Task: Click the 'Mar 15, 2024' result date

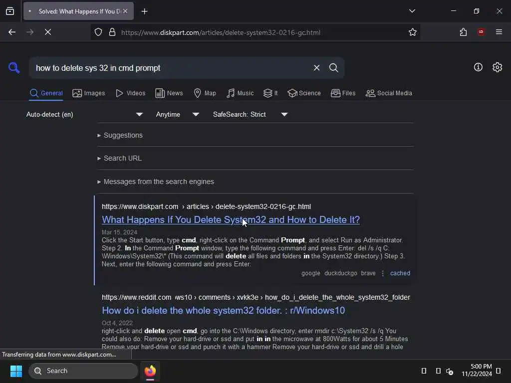Action: click(119, 232)
